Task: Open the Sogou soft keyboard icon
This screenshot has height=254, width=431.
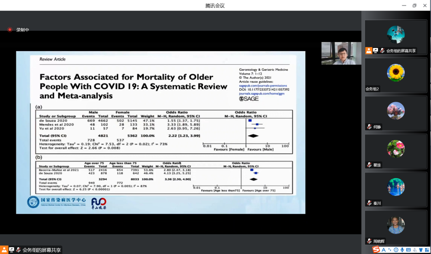Action: click(408, 250)
